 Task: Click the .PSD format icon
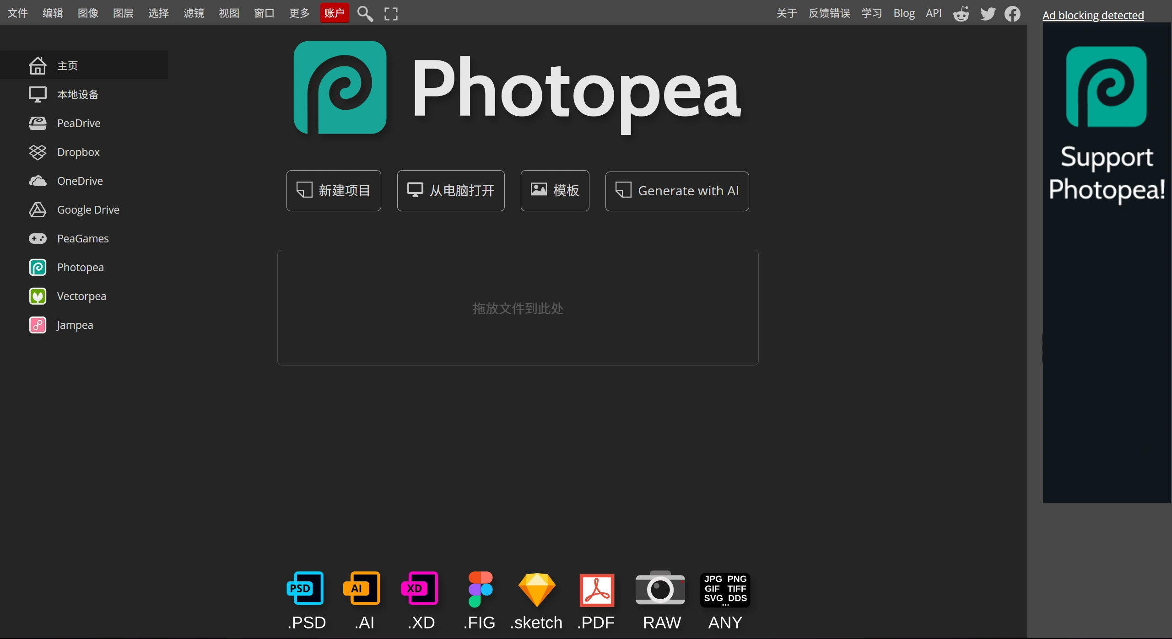pyautogui.click(x=306, y=600)
